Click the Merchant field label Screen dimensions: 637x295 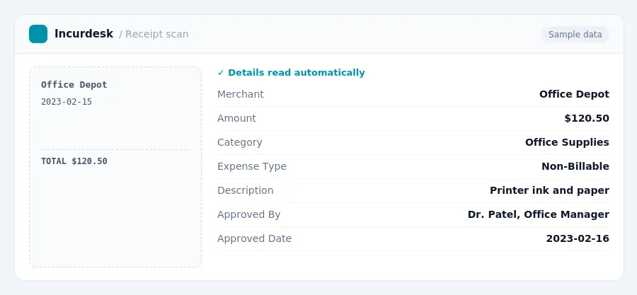tap(241, 94)
